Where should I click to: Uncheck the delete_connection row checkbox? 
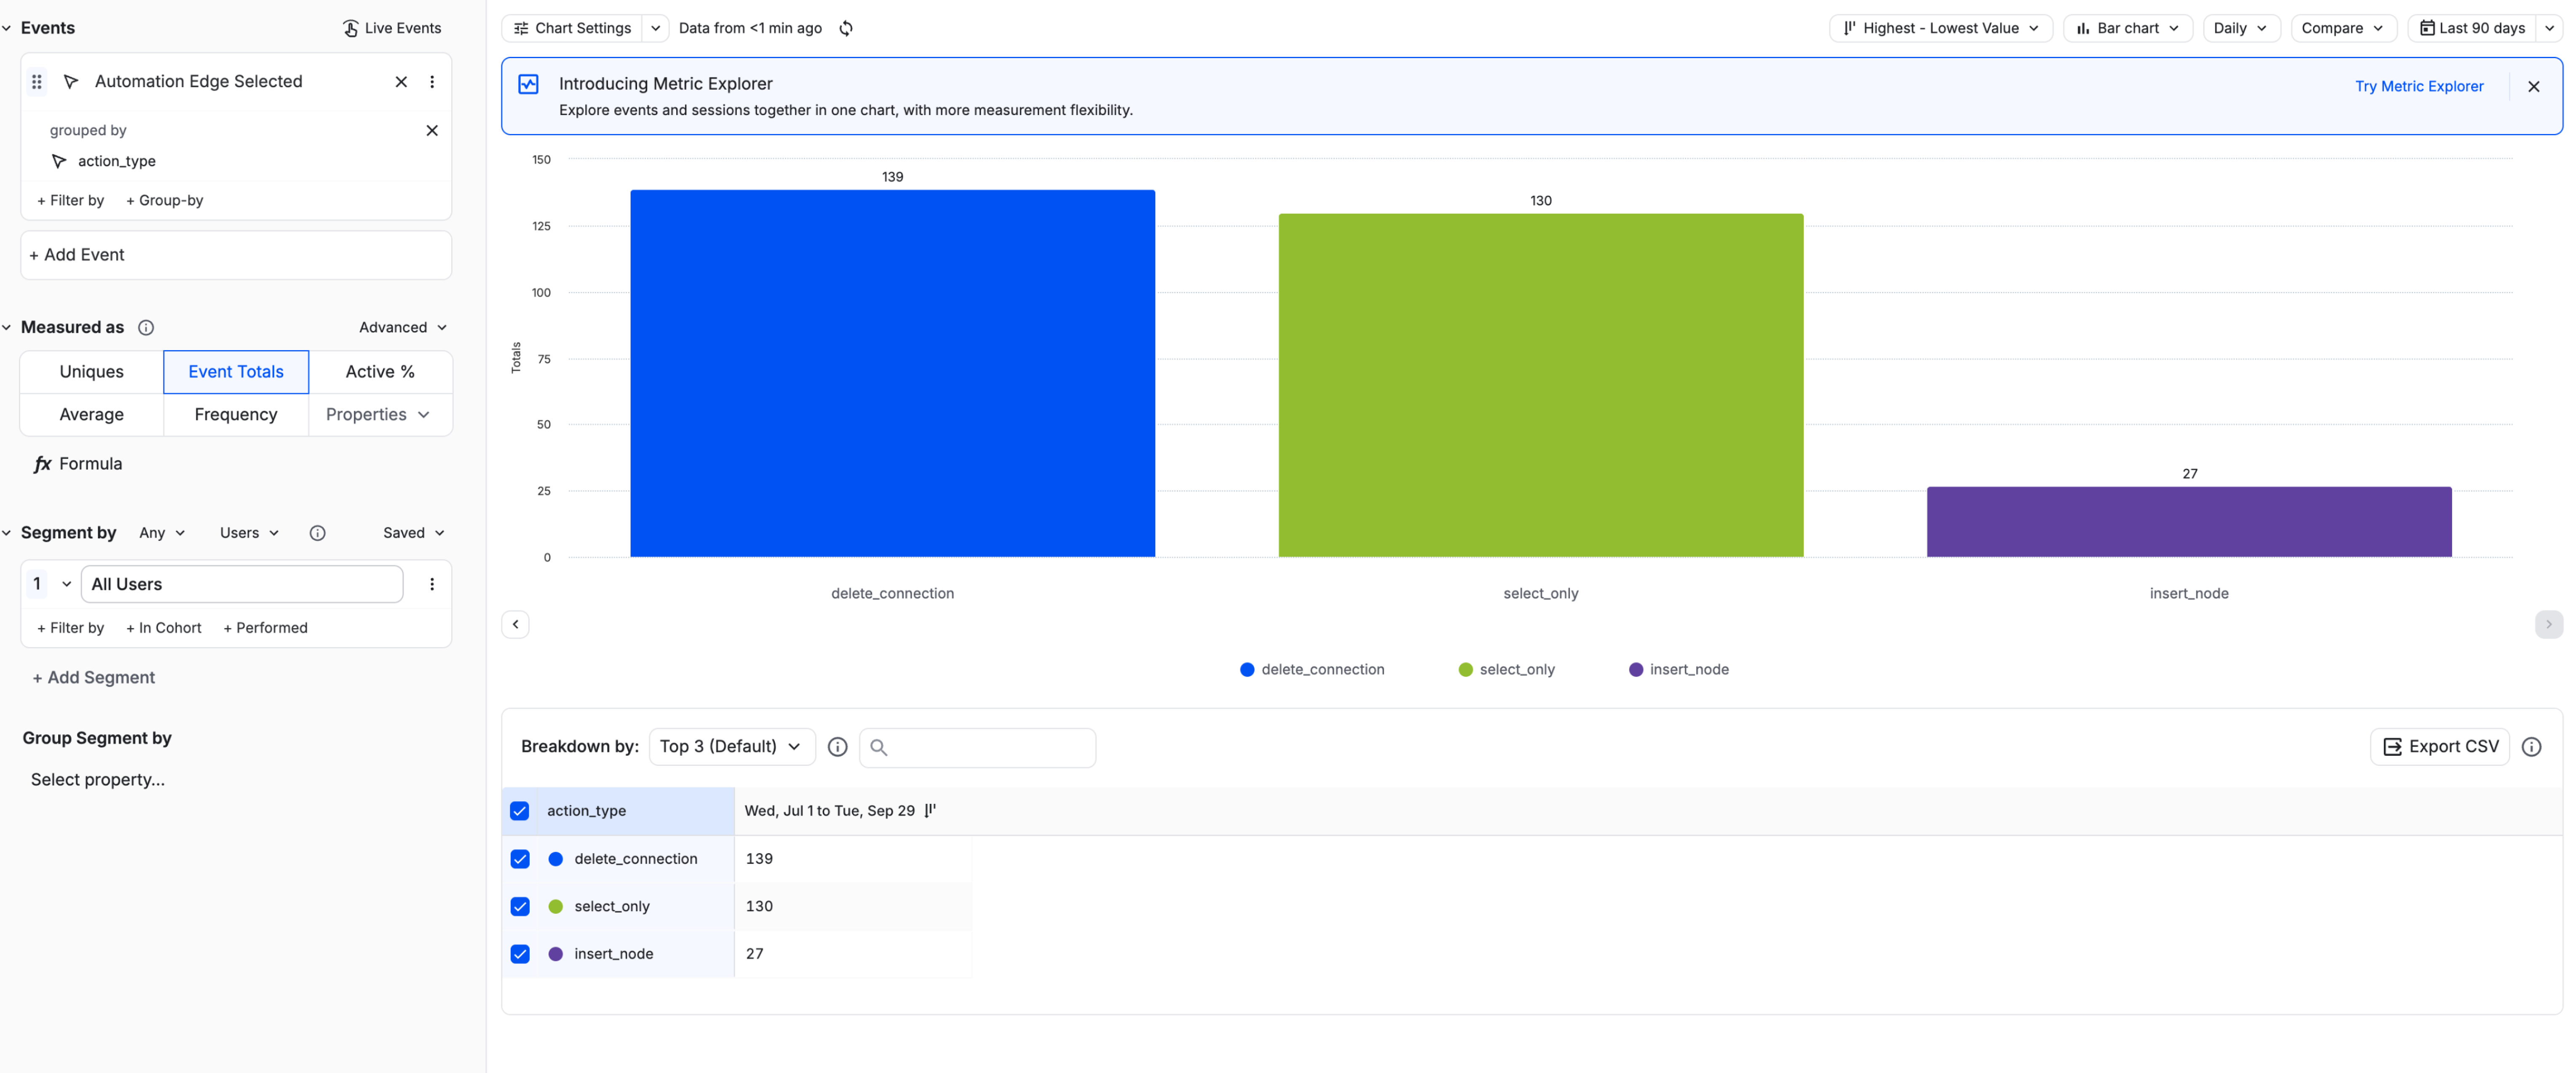pyautogui.click(x=520, y=859)
